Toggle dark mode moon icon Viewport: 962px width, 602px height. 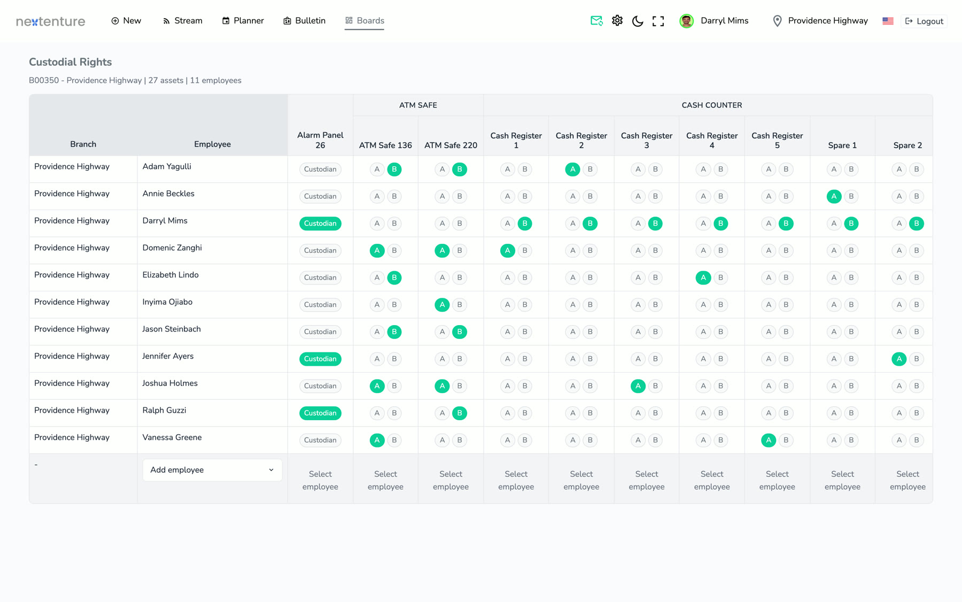pos(638,21)
